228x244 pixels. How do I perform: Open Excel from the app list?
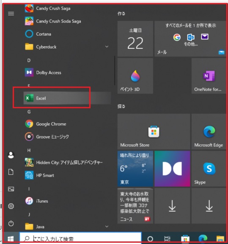(x=67, y=98)
